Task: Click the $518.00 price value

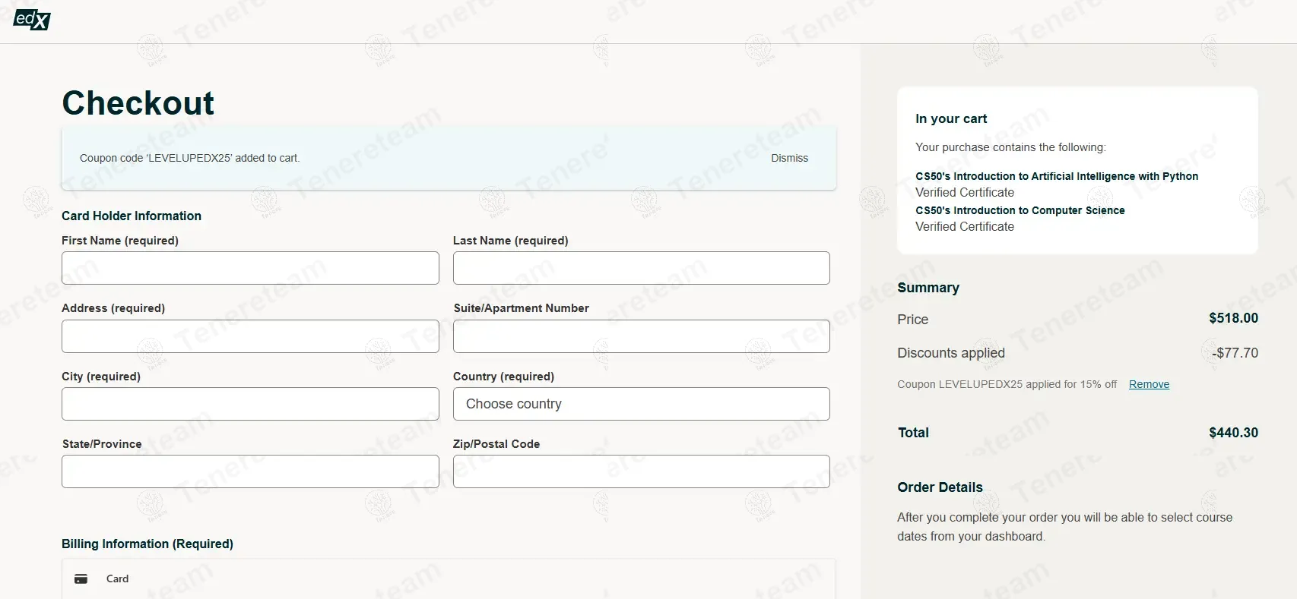Action: tap(1233, 318)
